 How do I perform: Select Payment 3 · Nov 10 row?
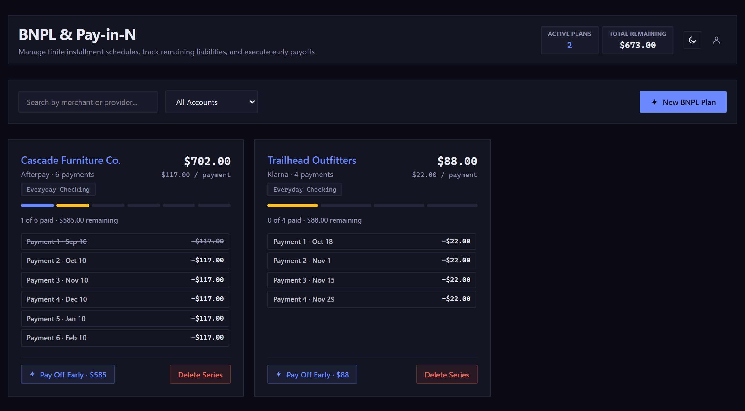click(125, 280)
